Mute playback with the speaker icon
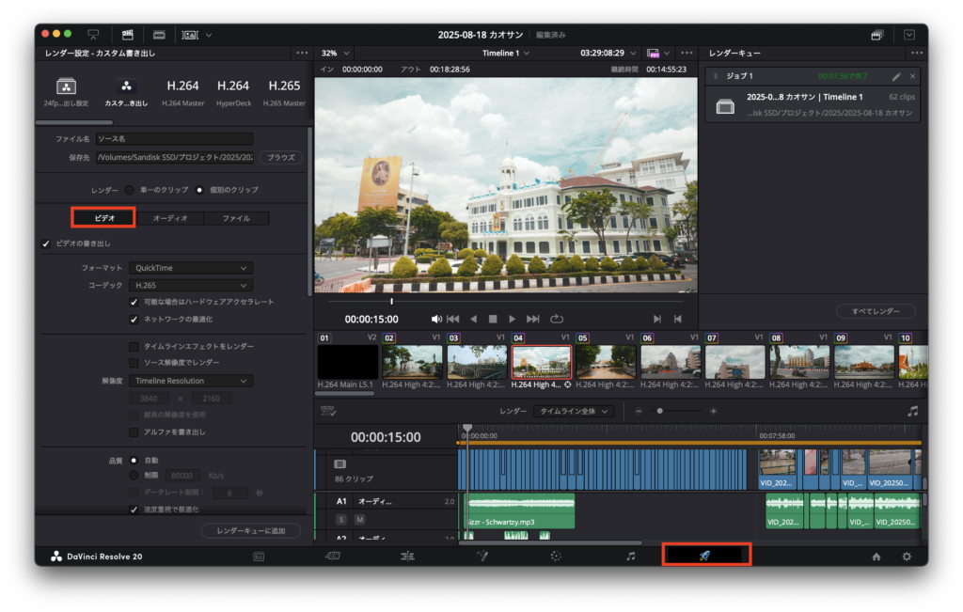 [x=436, y=319]
